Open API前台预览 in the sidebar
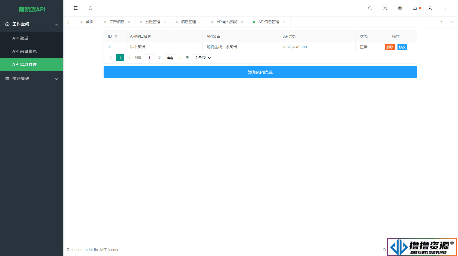458x256 pixels. click(31, 51)
